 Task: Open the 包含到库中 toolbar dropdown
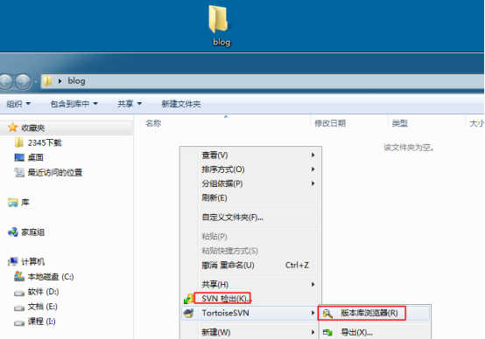coord(74,104)
